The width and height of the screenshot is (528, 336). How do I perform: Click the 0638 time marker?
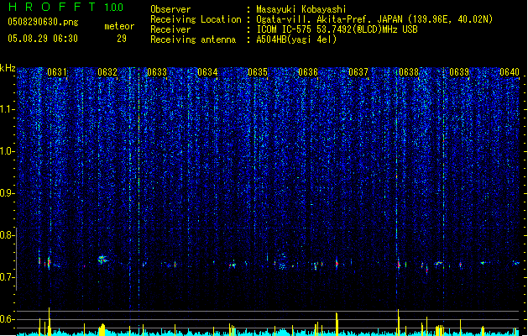(x=409, y=72)
